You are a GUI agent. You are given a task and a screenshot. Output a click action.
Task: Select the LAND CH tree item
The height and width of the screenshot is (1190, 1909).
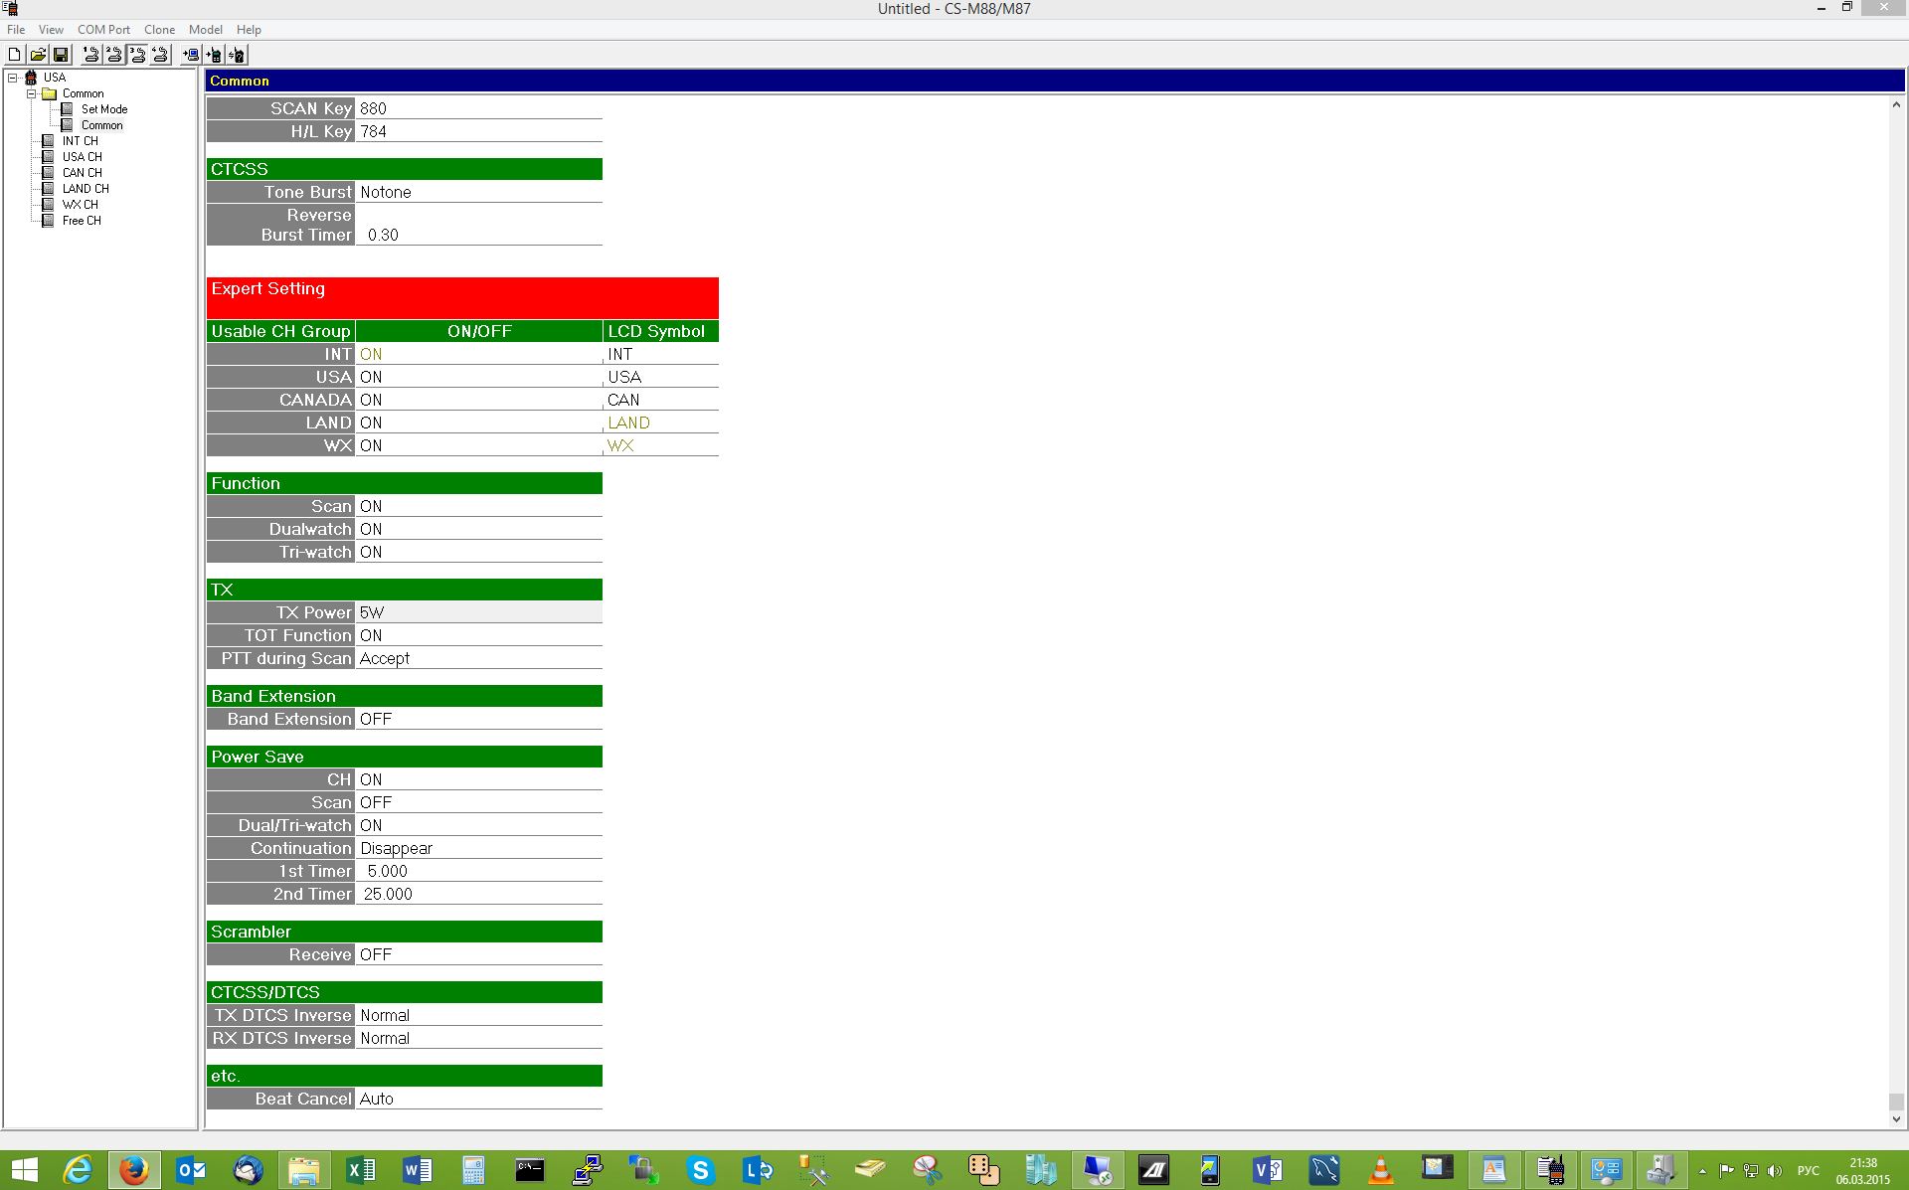[85, 189]
